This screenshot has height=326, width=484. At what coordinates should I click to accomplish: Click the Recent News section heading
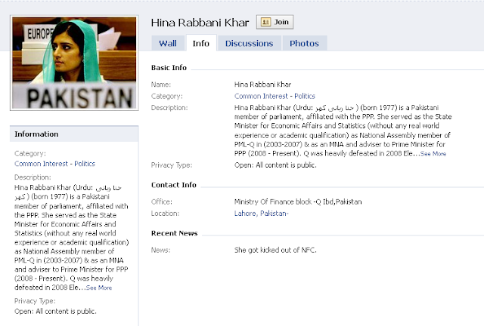click(174, 233)
